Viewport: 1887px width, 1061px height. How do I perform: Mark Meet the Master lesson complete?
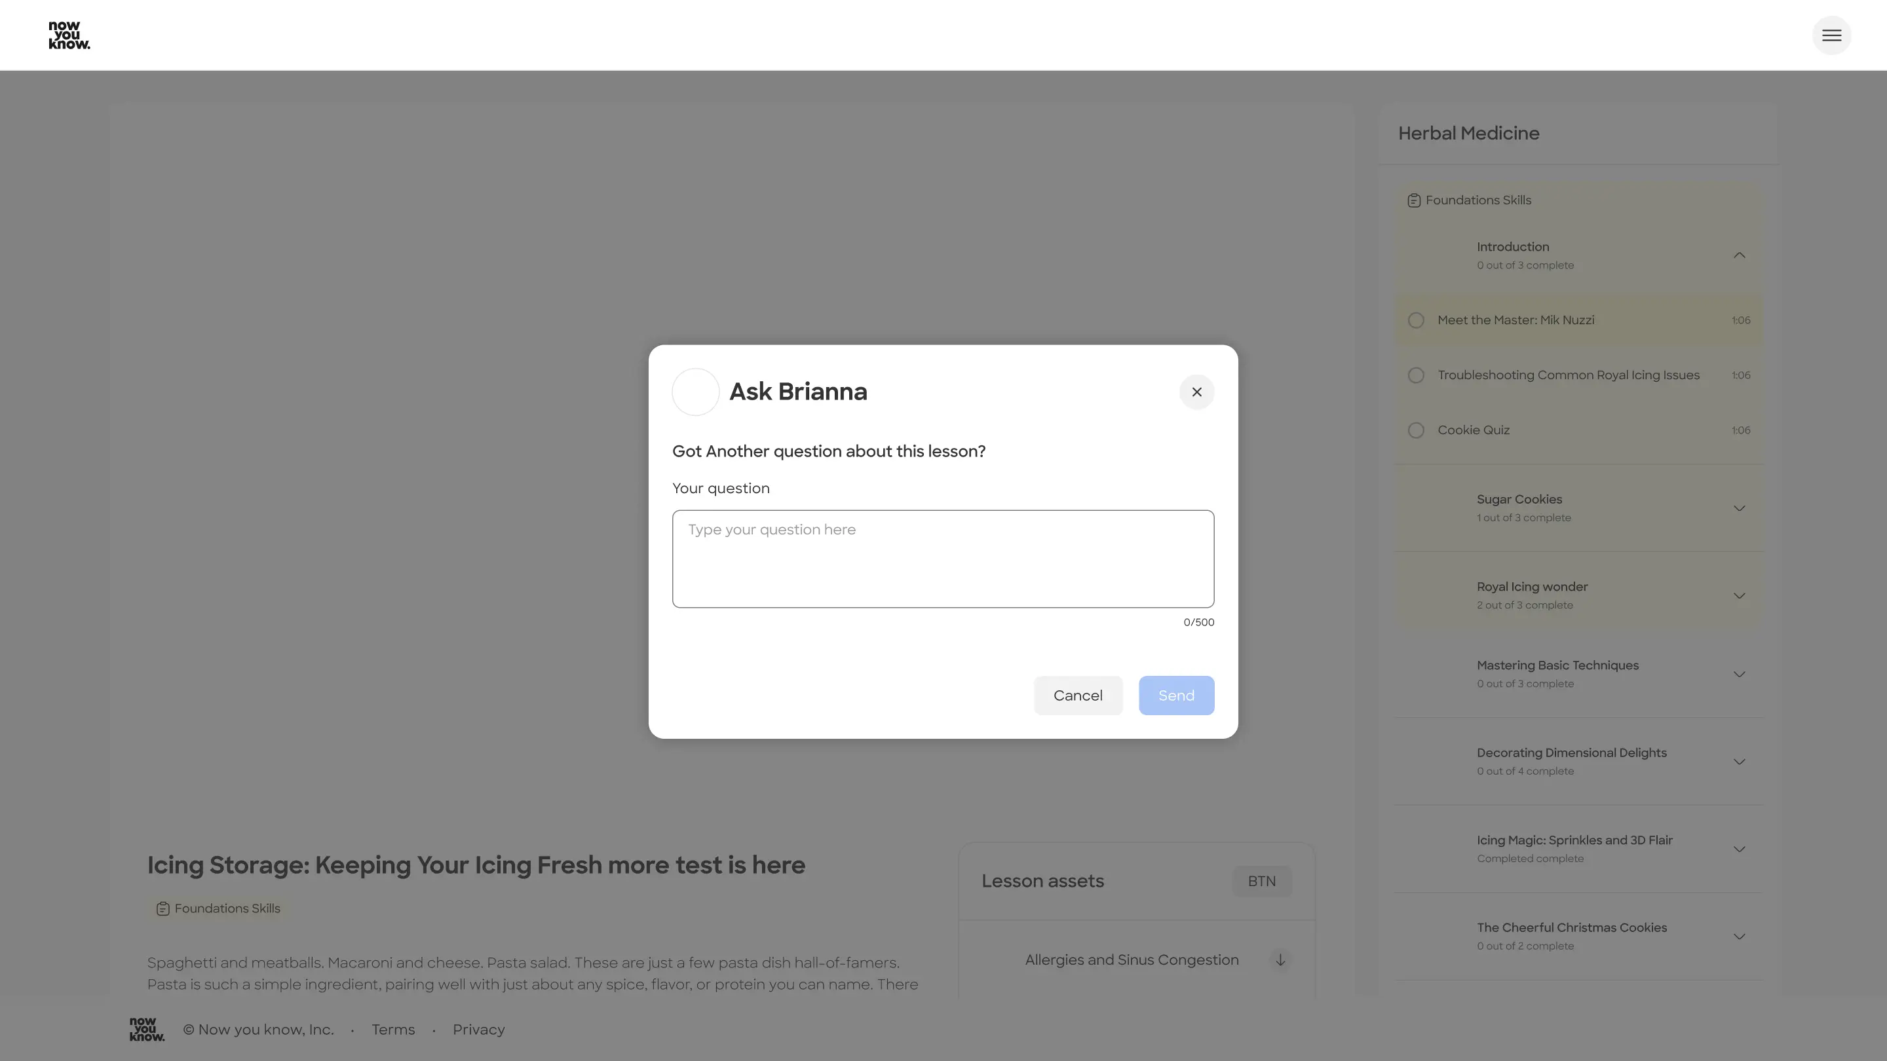(x=1416, y=320)
